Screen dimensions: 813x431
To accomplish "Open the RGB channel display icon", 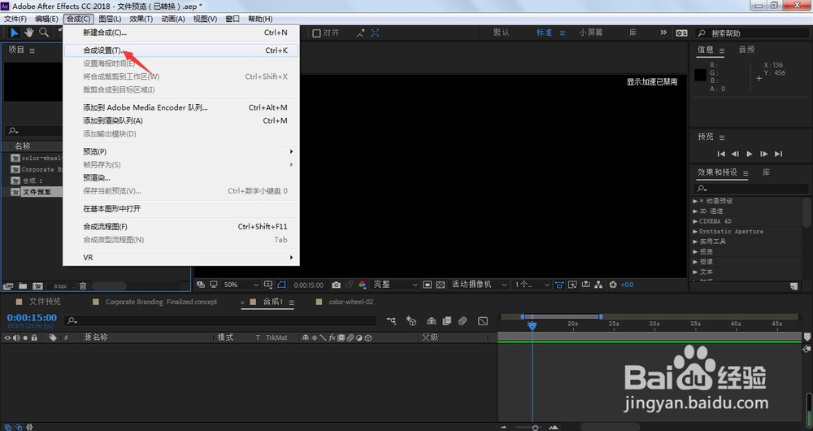I will point(363,285).
